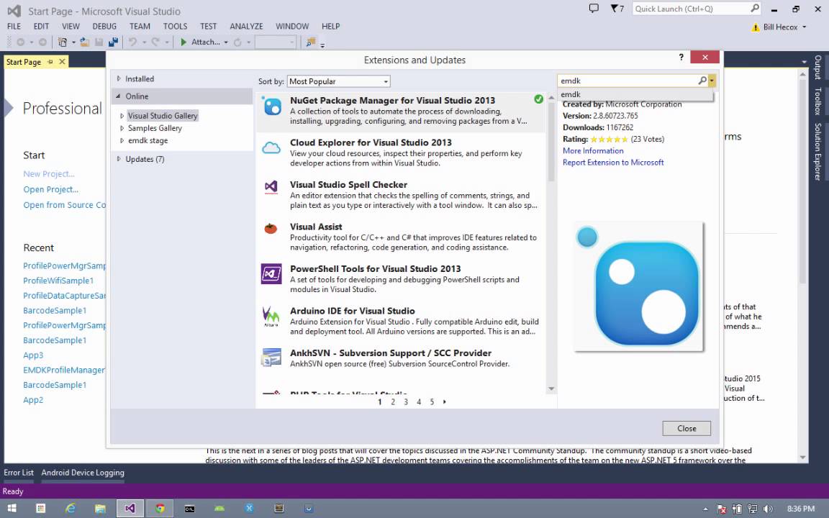The image size is (829, 518).
Task: Open the WINDOW menu
Action: click(x=292, y=27)
